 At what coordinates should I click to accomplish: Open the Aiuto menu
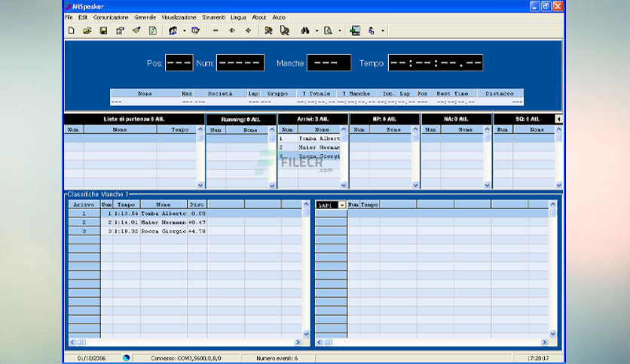coord(279,17)
